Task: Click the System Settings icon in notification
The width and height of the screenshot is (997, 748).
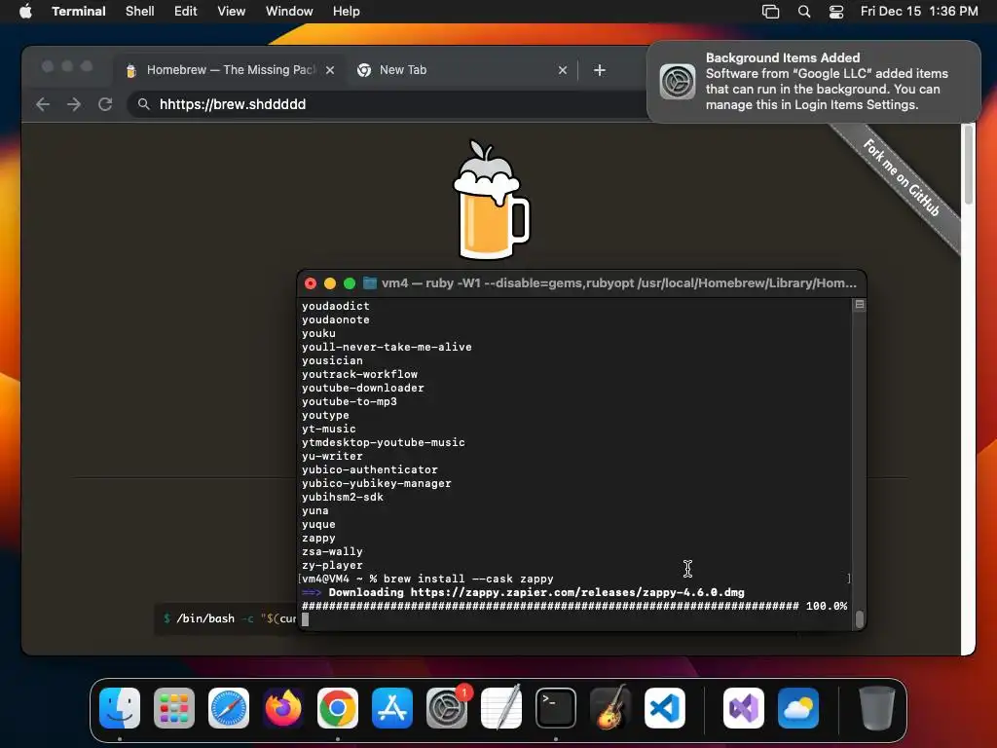Action: click(678, 82)
